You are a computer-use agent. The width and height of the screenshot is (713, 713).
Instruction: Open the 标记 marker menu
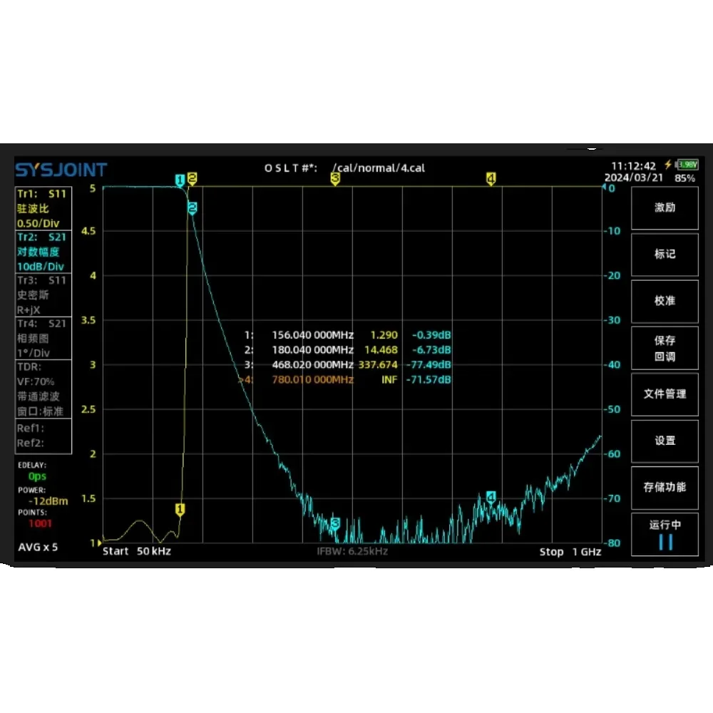tap(665, 255)
